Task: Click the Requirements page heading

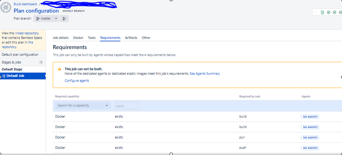Action: coord(70,47)
